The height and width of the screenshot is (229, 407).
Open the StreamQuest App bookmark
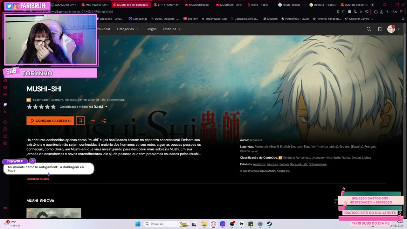[x=214, y=19]
